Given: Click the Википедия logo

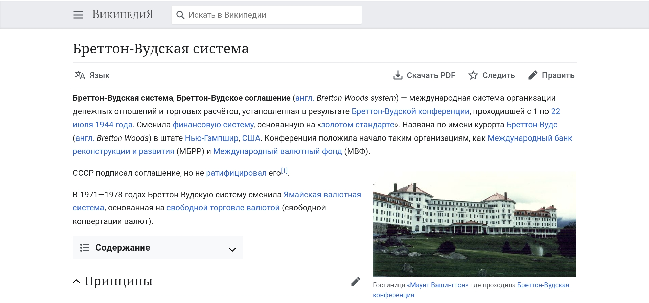Looking at the screenshot, I should (123, 15).
